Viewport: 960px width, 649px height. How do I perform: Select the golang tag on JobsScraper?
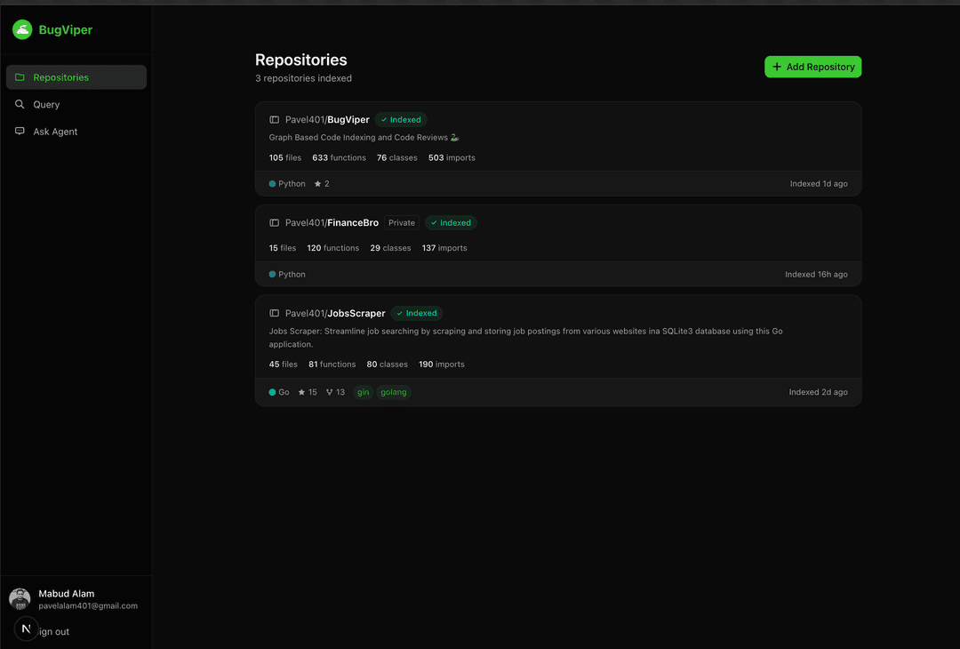pos(393,391)
